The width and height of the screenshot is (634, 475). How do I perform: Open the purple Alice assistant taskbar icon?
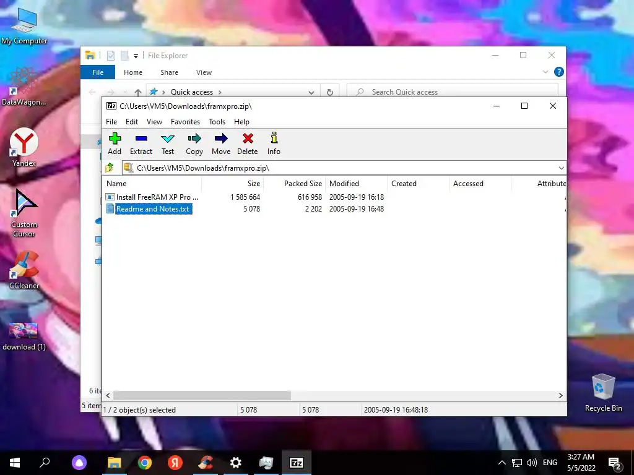79,463
